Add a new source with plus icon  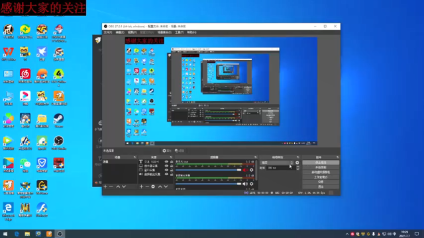tap(141, 186)
